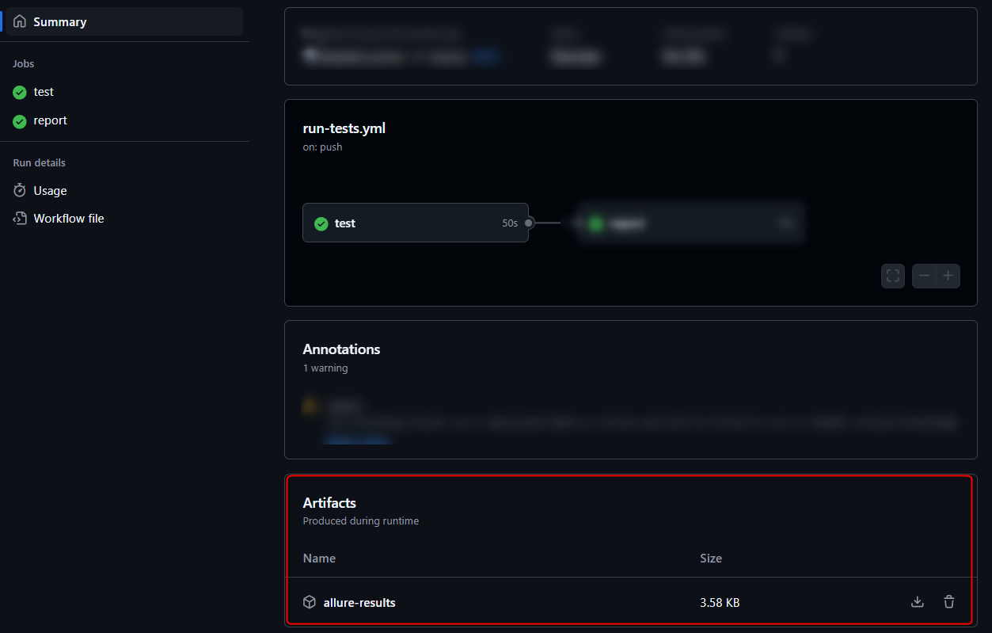
Task: Zoom out the workflow graph
Action: click(924, 276)
